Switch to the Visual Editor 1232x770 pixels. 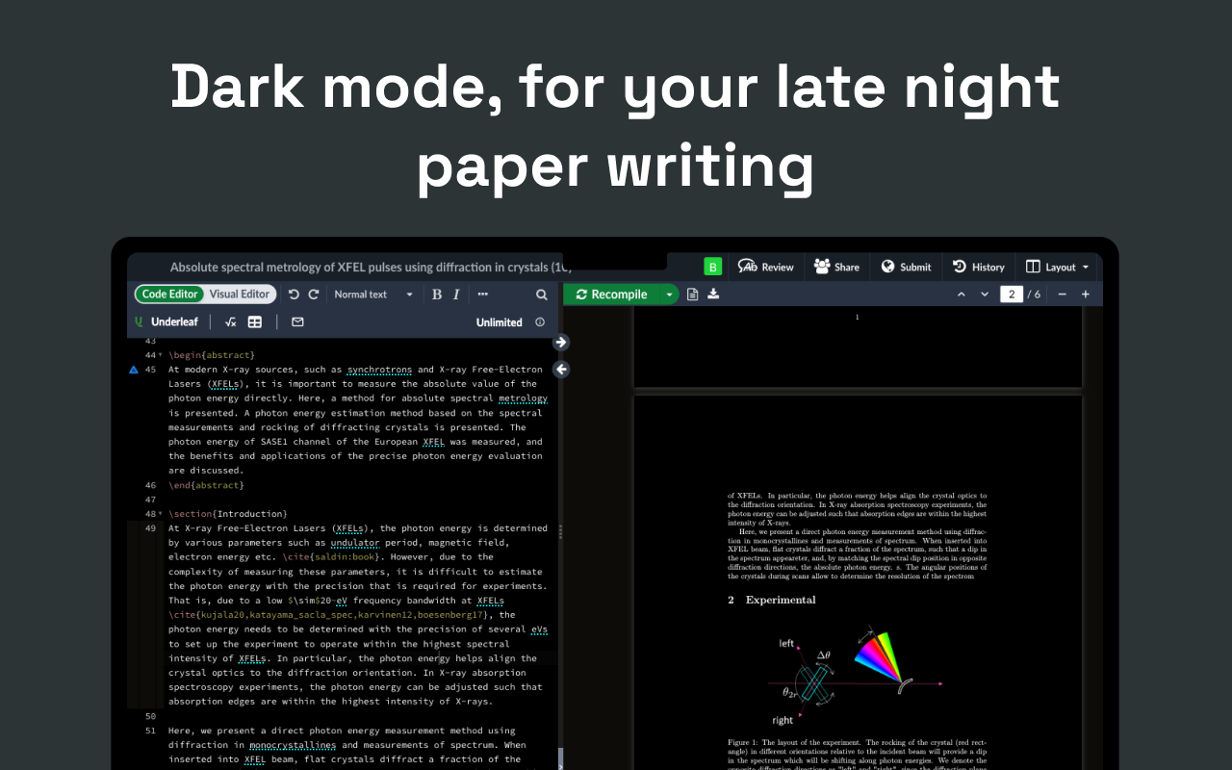[x=239, y=294]
